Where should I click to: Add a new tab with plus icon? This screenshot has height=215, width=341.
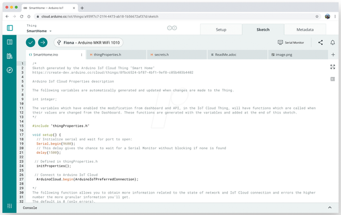click(333, 54)
